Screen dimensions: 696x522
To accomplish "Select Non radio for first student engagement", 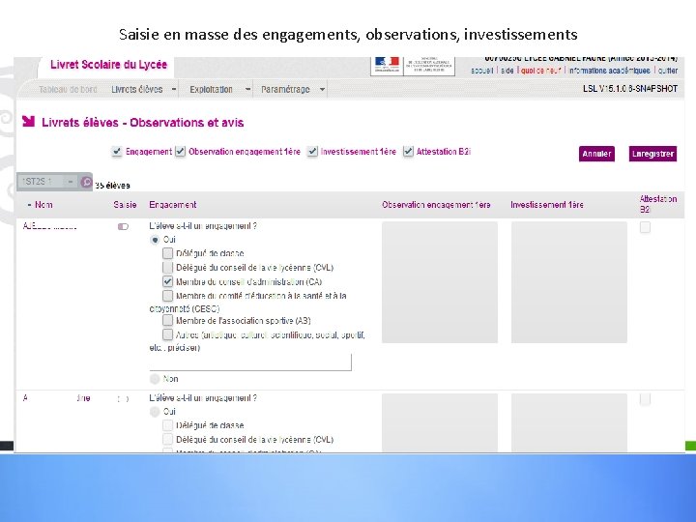I will click(x=155, y=379).
